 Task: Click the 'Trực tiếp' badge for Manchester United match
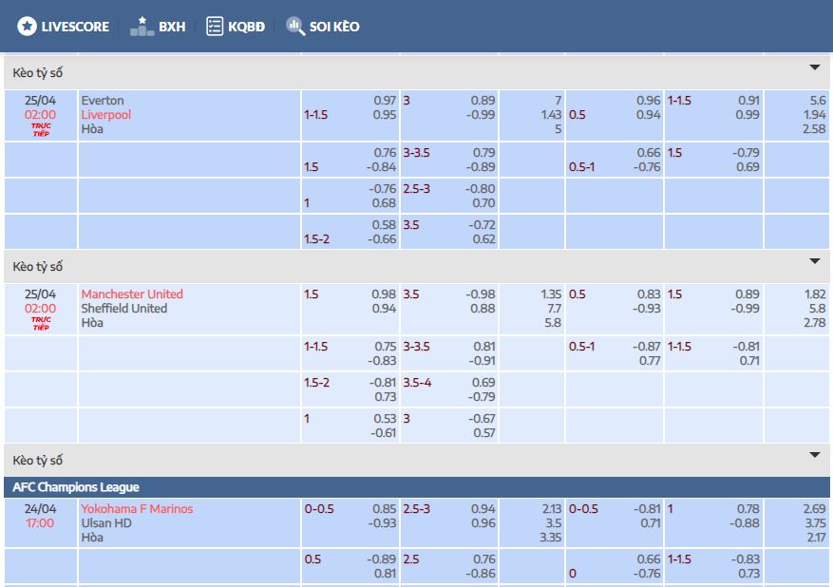[x=41, y=324]
